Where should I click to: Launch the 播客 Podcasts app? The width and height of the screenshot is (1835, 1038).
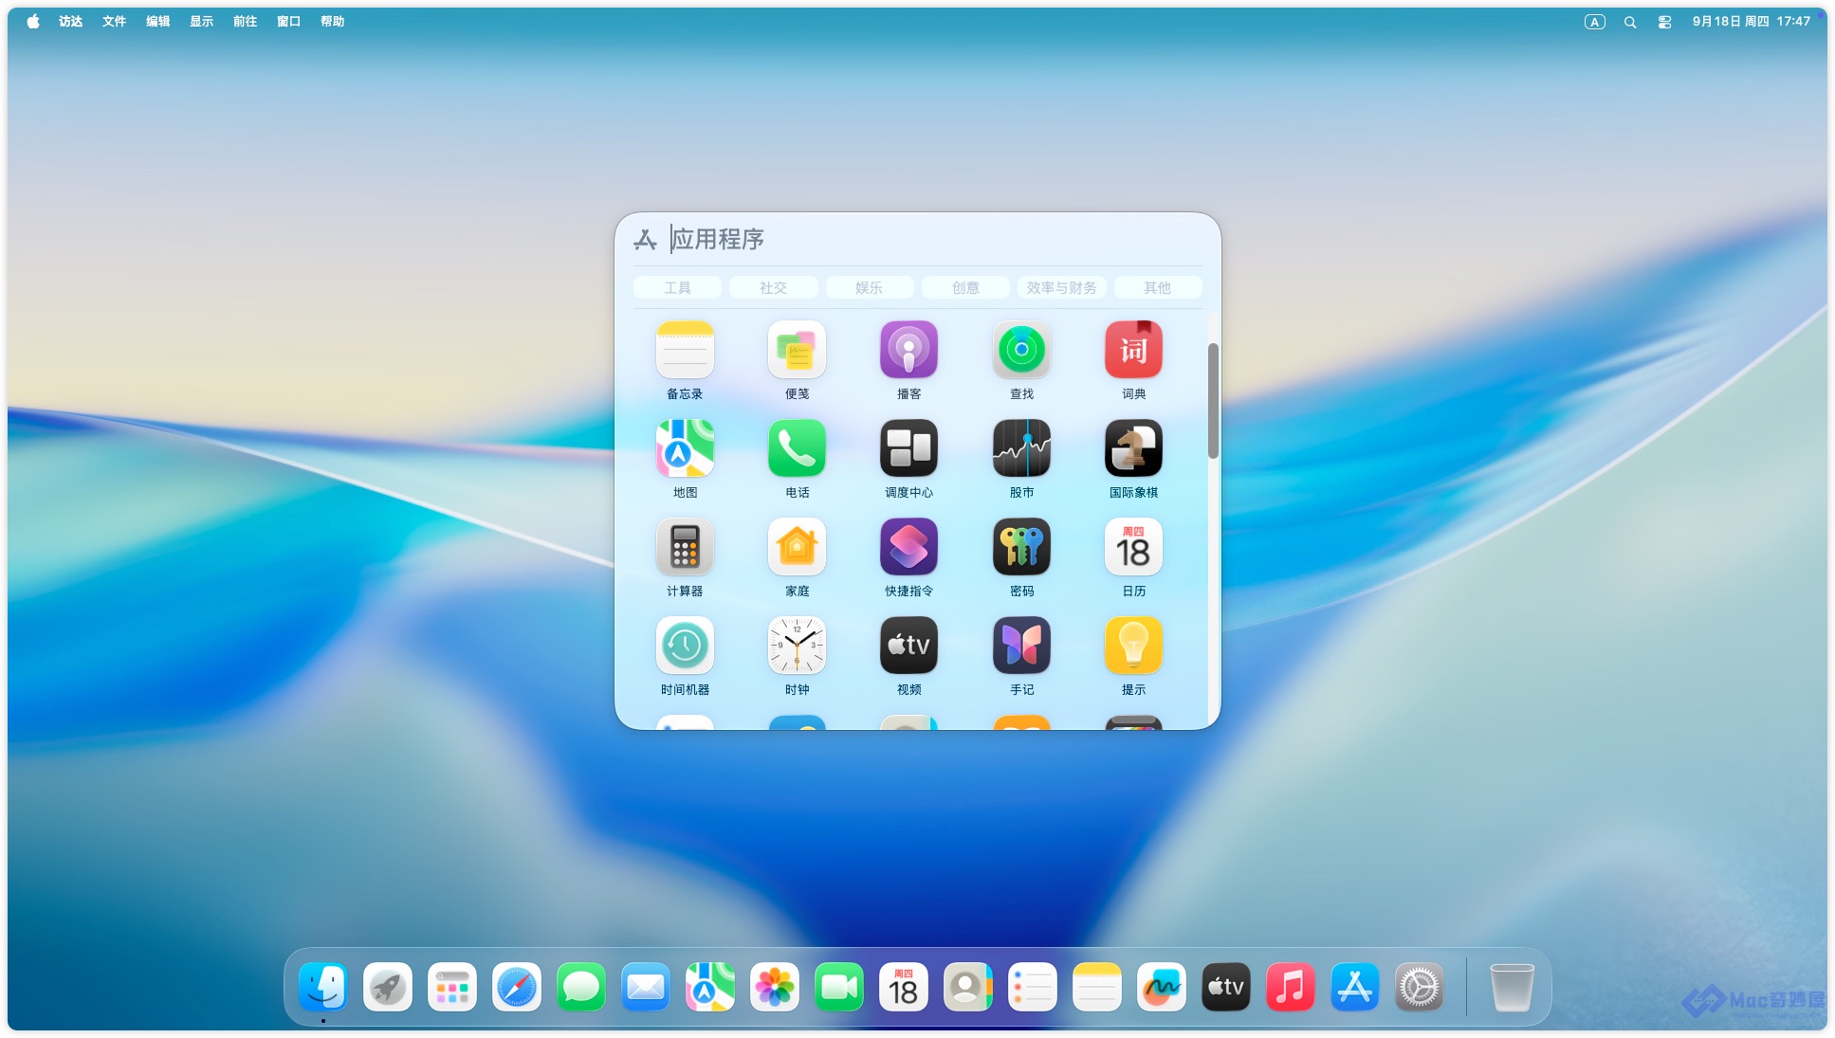pyautogui.click(x=908, y=350)
